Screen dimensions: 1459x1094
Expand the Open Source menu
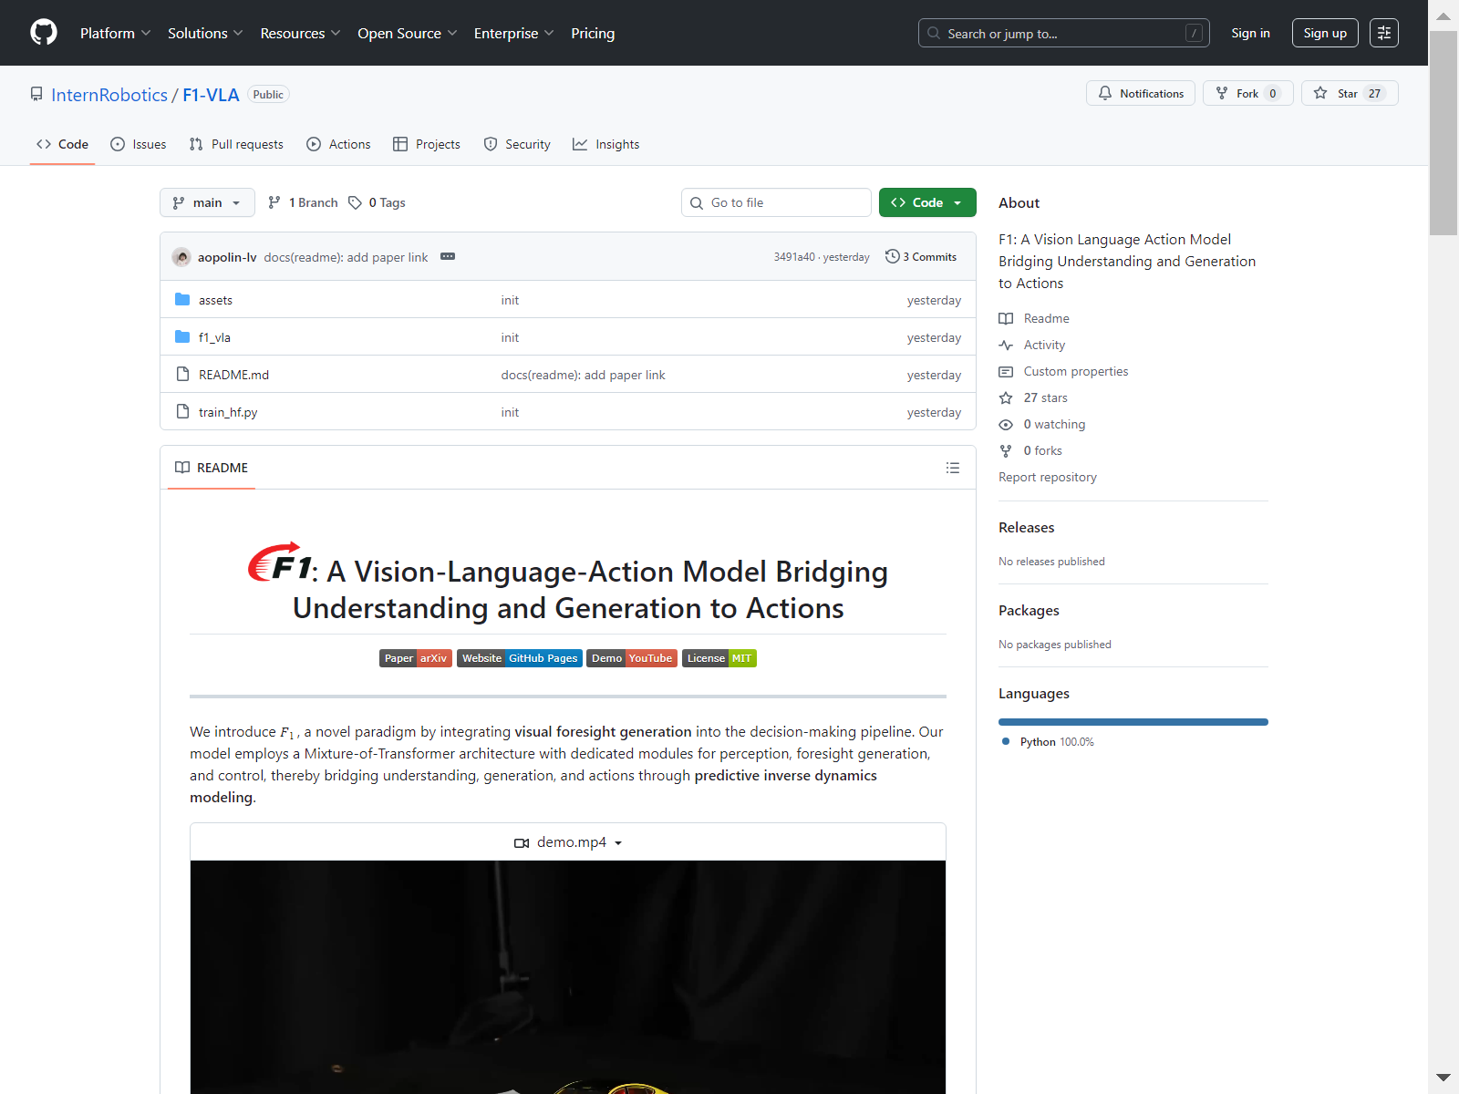pyautogui.click(x=408, y=33)
